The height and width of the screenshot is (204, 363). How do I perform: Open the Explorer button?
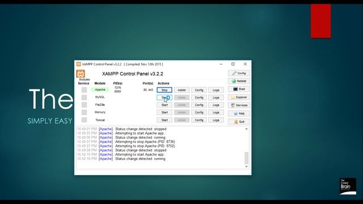click(239, 97)
